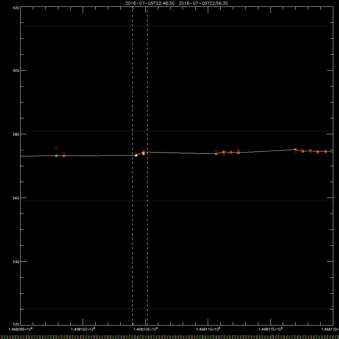Click the y-axis label 540
Screen dimensions: 339x339
pyautogui.click(x=16, y=262)
